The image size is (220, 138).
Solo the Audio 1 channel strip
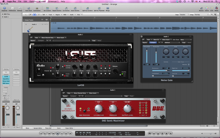(9, 125)
